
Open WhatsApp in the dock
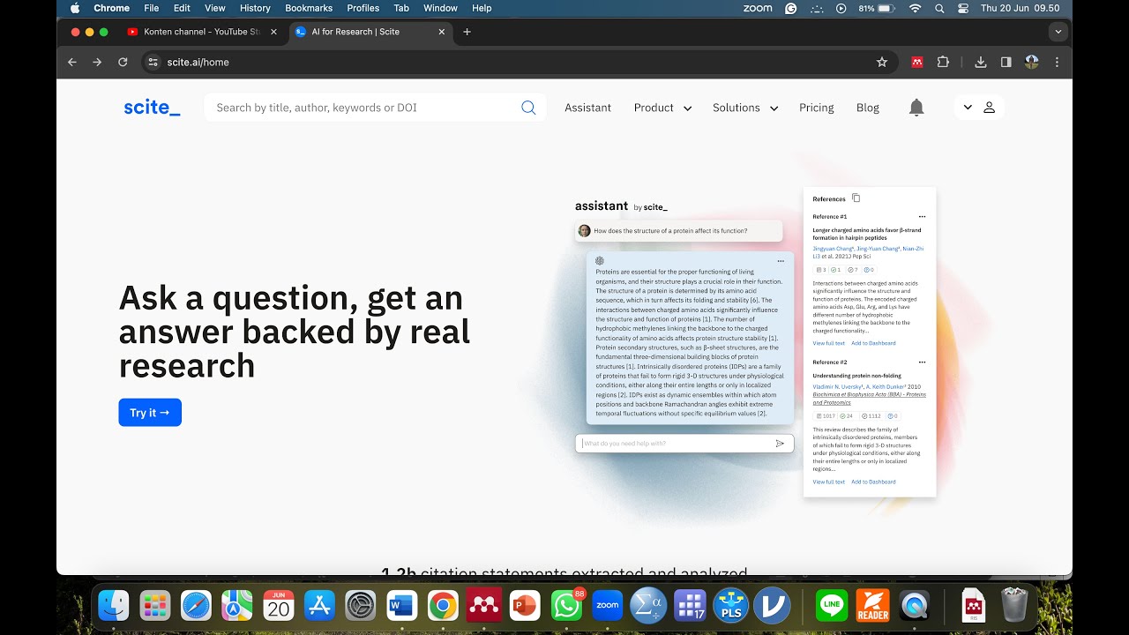(x=566, y=605)
